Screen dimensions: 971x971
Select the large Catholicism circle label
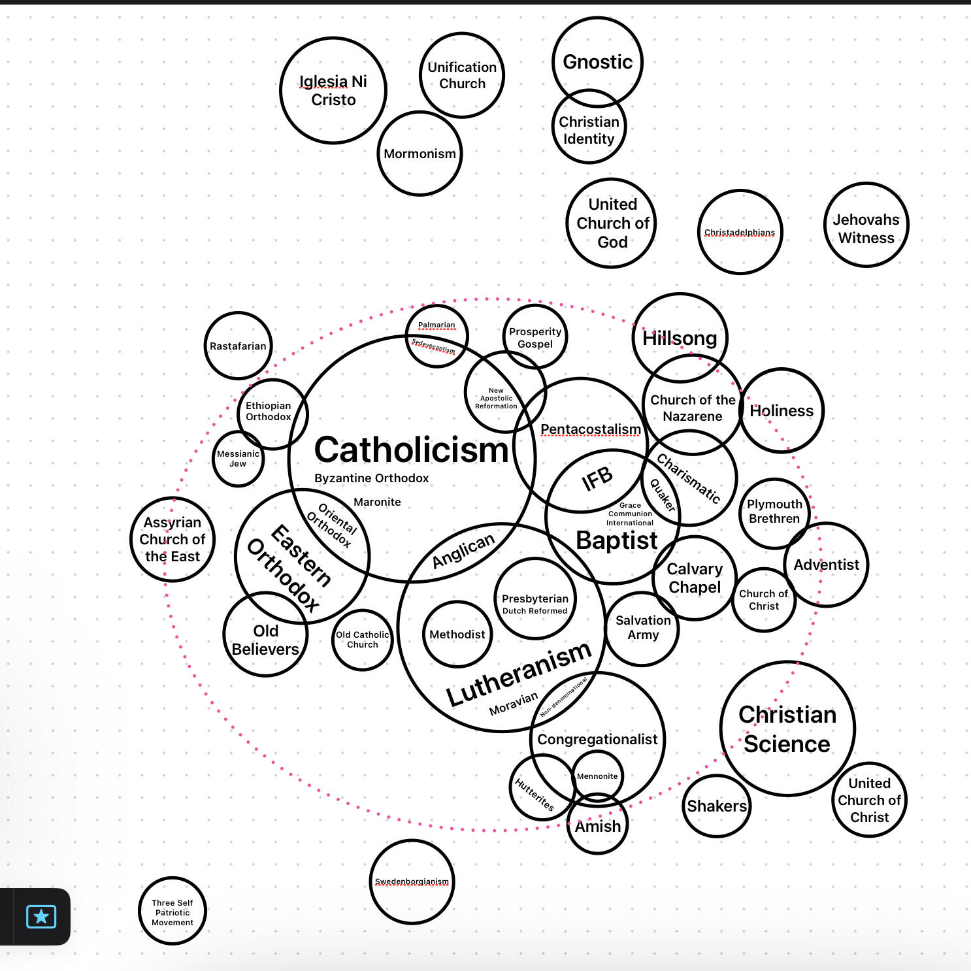coord(411,450)
